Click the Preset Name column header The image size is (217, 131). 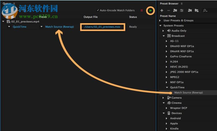point(168,16)
